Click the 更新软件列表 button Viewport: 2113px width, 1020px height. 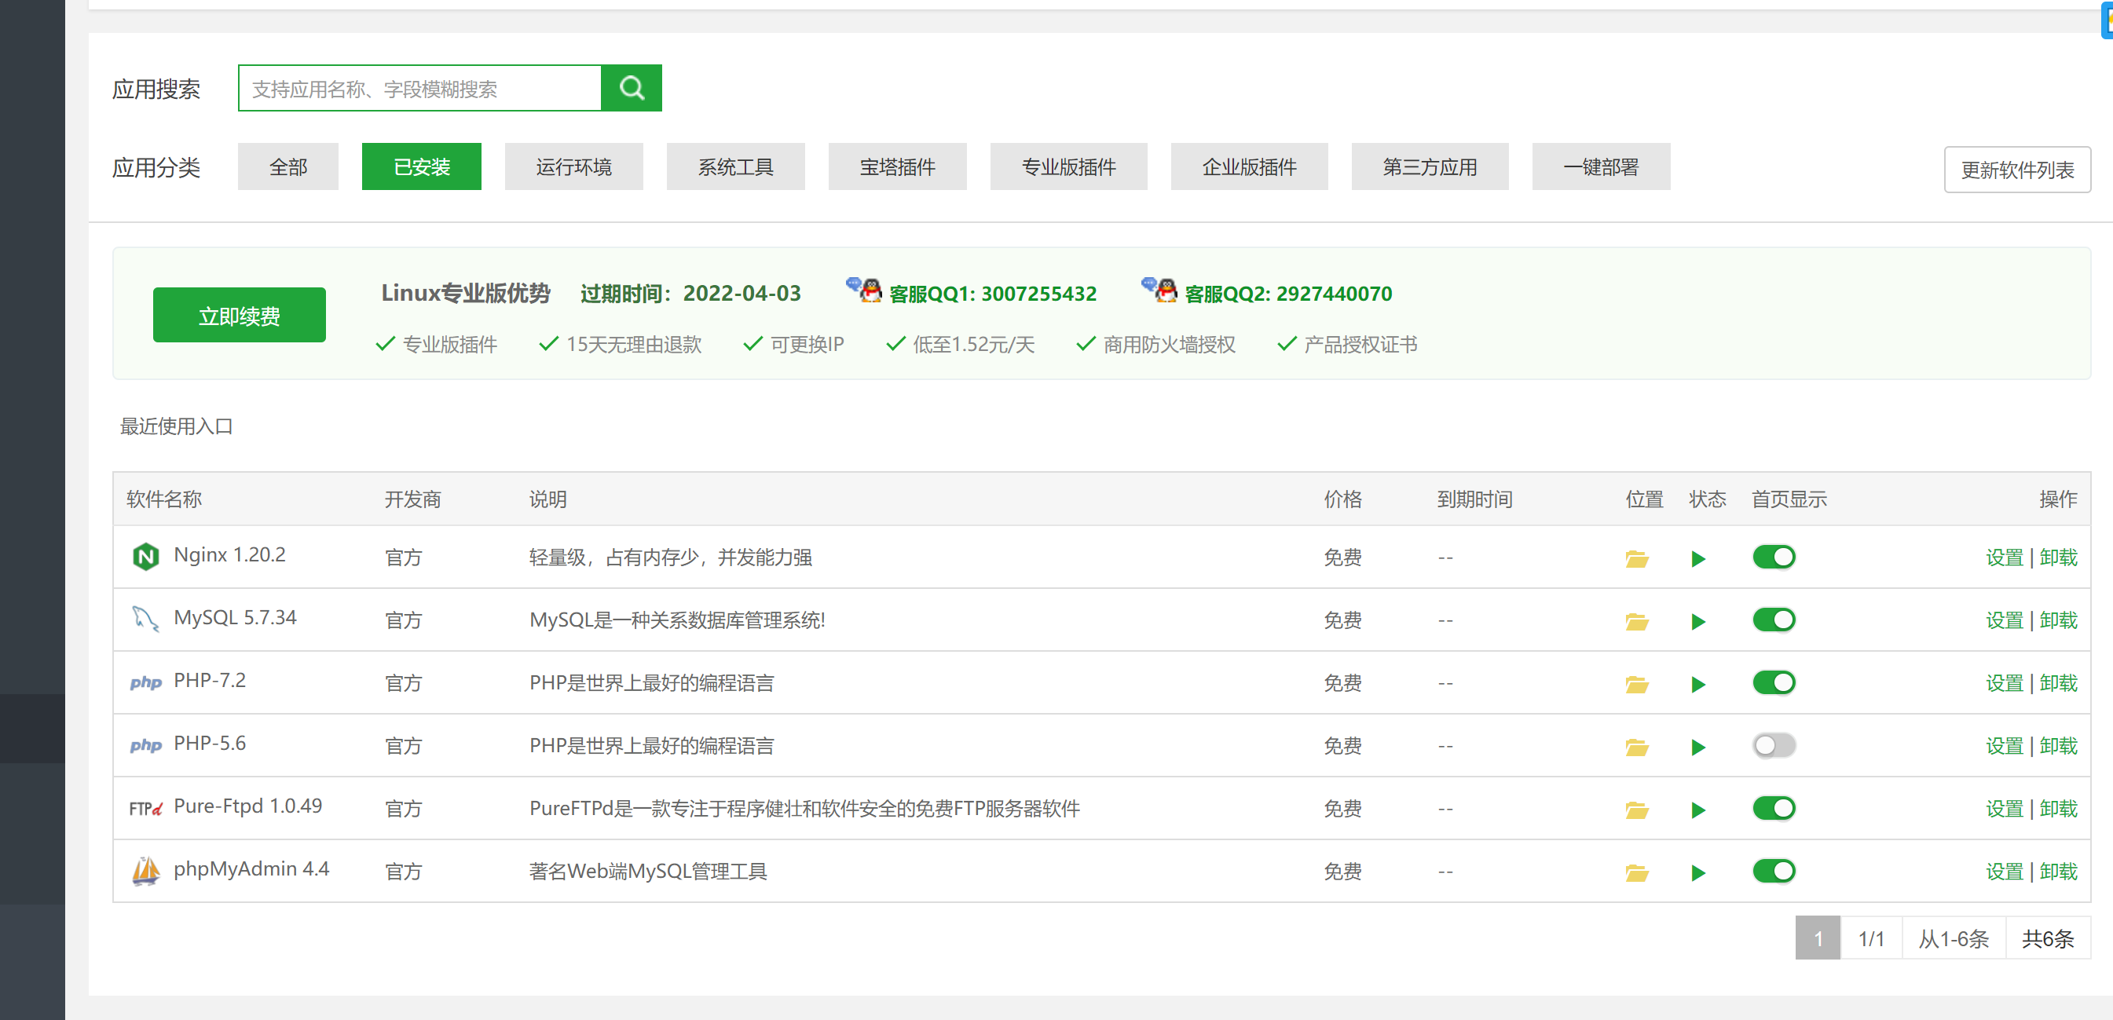[2016, 170]
